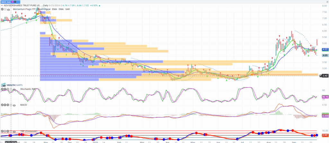Expand the MACD legend plus box

(x=10, y=105)
